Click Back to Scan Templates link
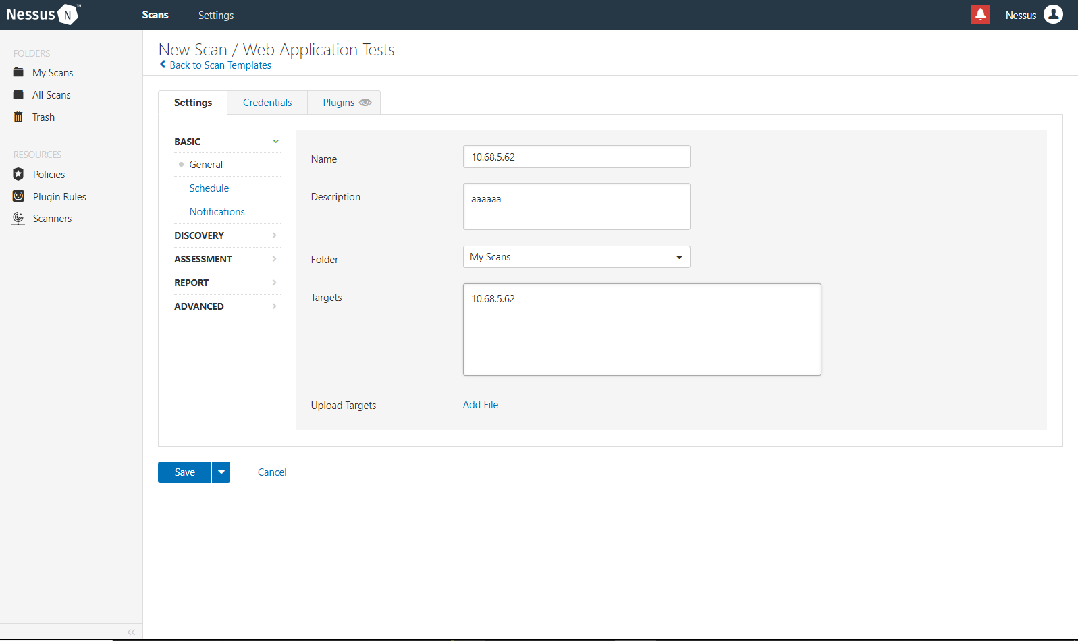Screen dimensions: 1078x641 [x=220, y=65]
